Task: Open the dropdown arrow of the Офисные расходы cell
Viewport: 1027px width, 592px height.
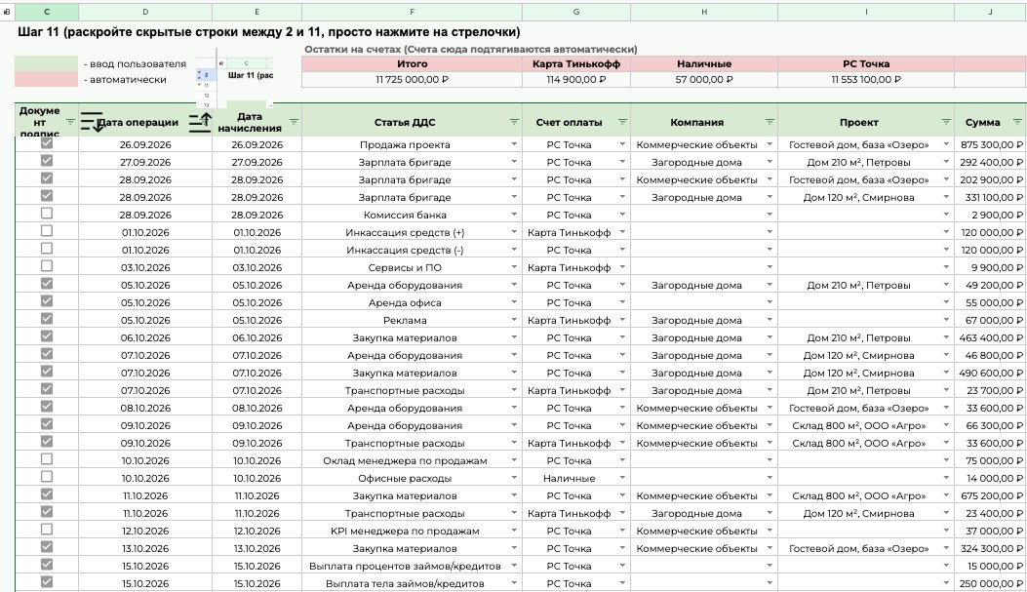Action: 514,478
